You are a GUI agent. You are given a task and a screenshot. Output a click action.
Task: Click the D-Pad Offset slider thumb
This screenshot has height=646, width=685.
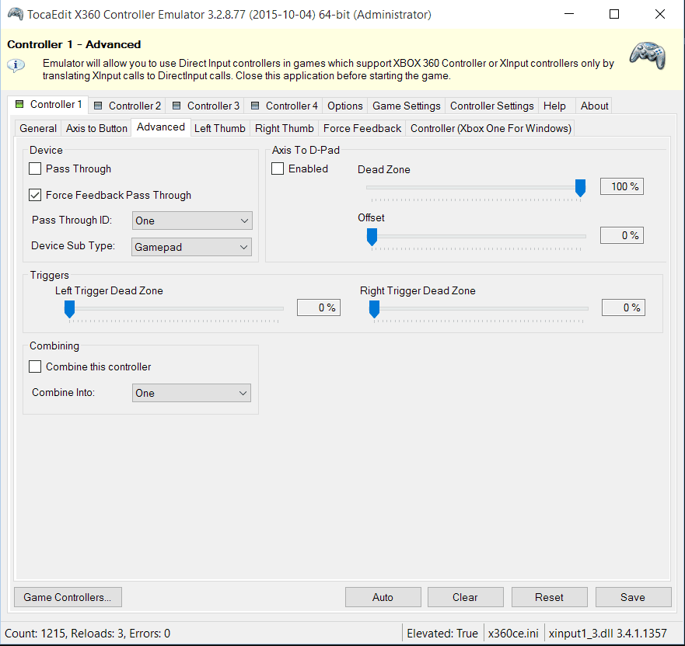pos(372,237)
